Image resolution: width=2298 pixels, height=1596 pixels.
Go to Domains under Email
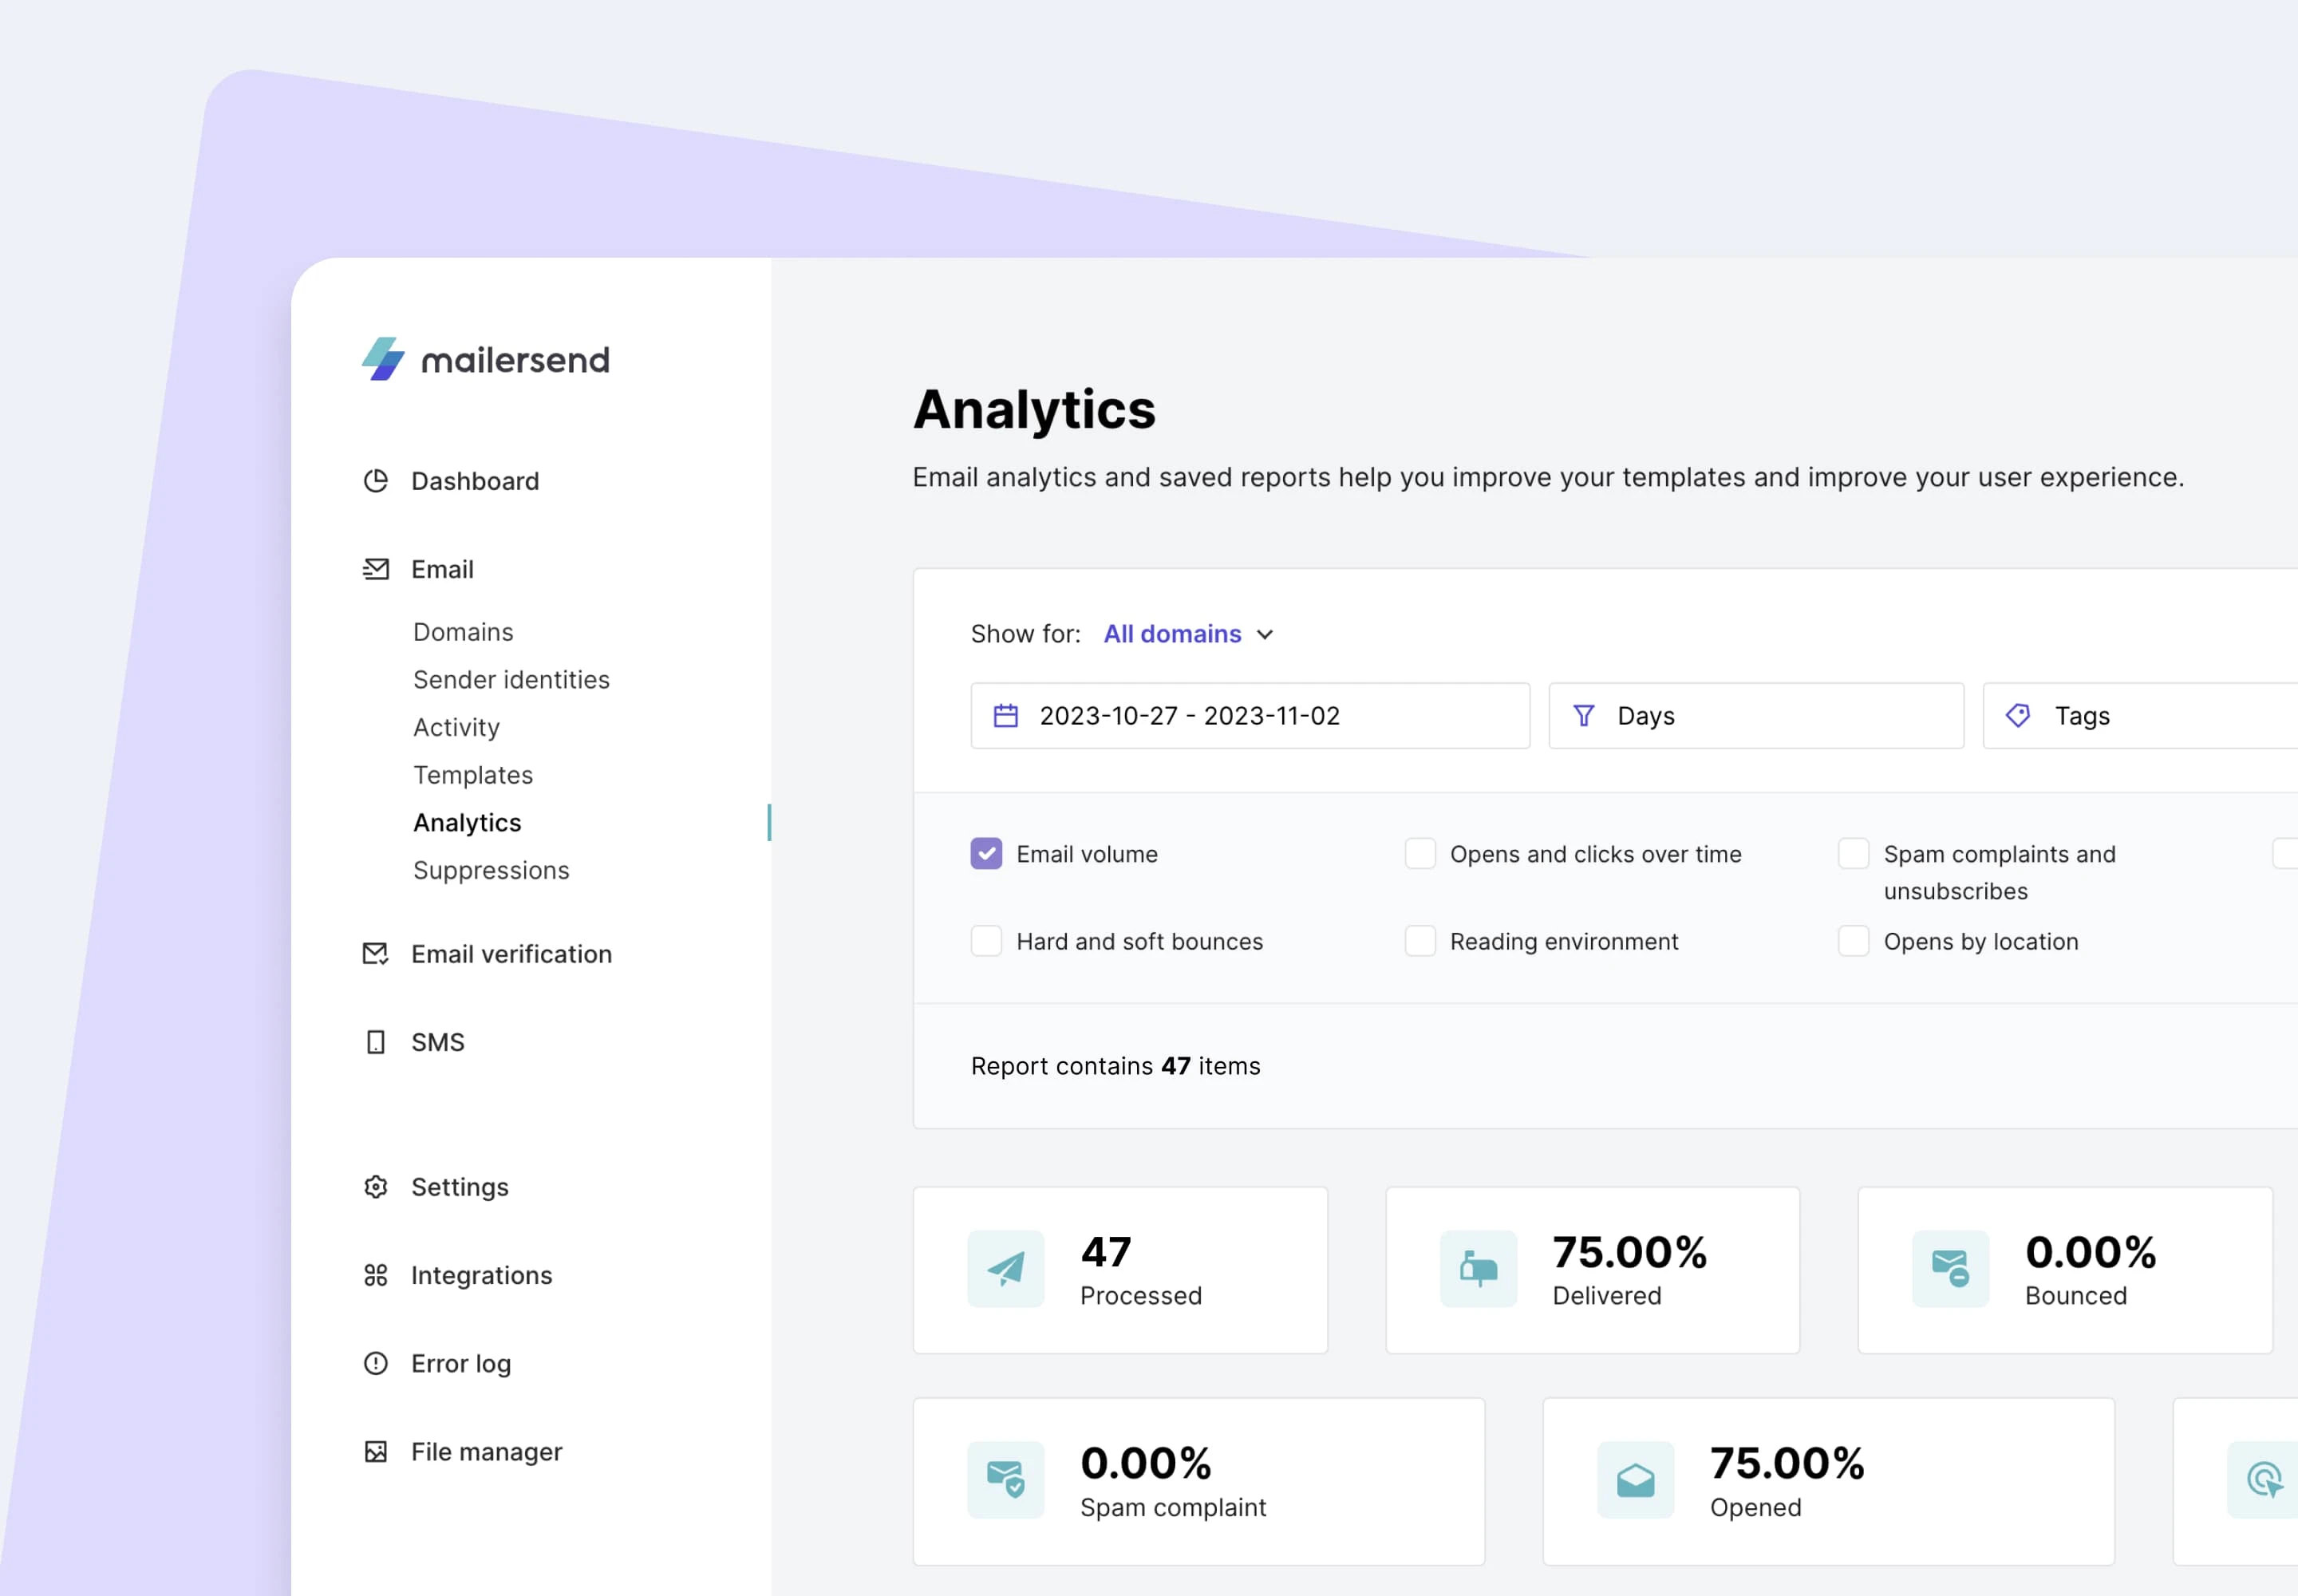(463, 632)
